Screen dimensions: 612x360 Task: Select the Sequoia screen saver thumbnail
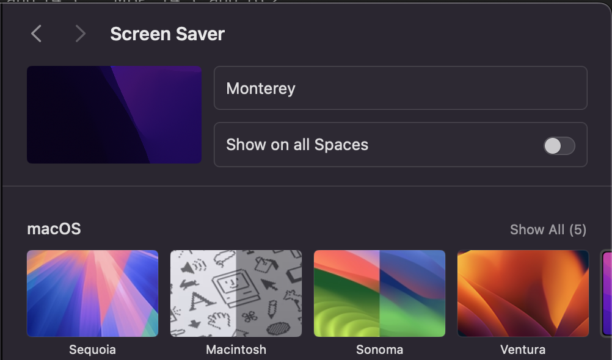pyautogui.click(x=92, y=293)
